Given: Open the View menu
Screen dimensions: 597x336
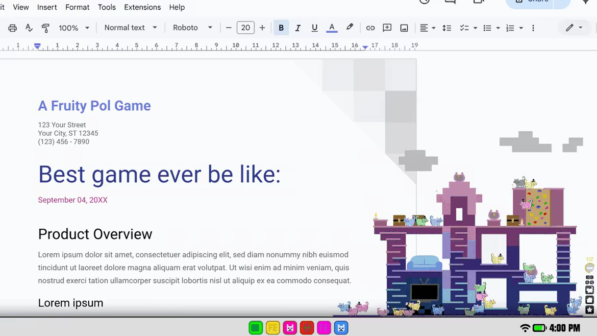Looking at the screenshot, I should point(21,7).
